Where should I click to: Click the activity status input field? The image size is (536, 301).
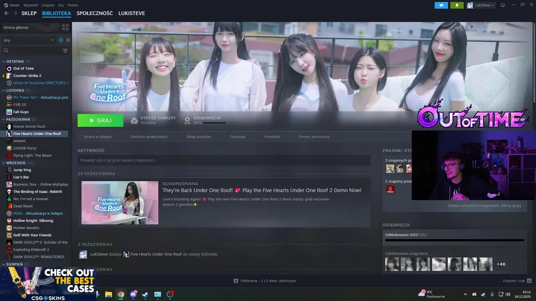click(224, 160)
